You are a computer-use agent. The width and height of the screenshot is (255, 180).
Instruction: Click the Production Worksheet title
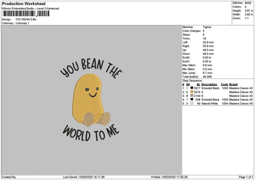tap(24, 3)
